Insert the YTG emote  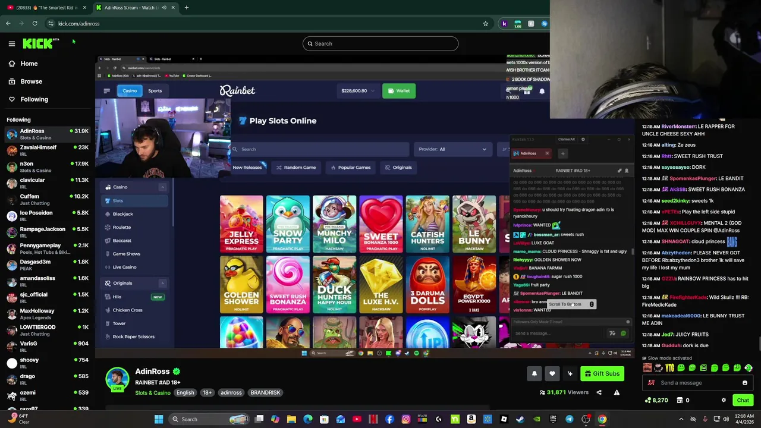click(669, 368)
